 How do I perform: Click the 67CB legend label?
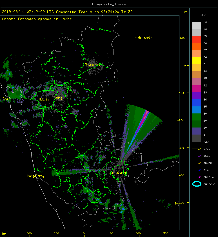click(207, 149)
